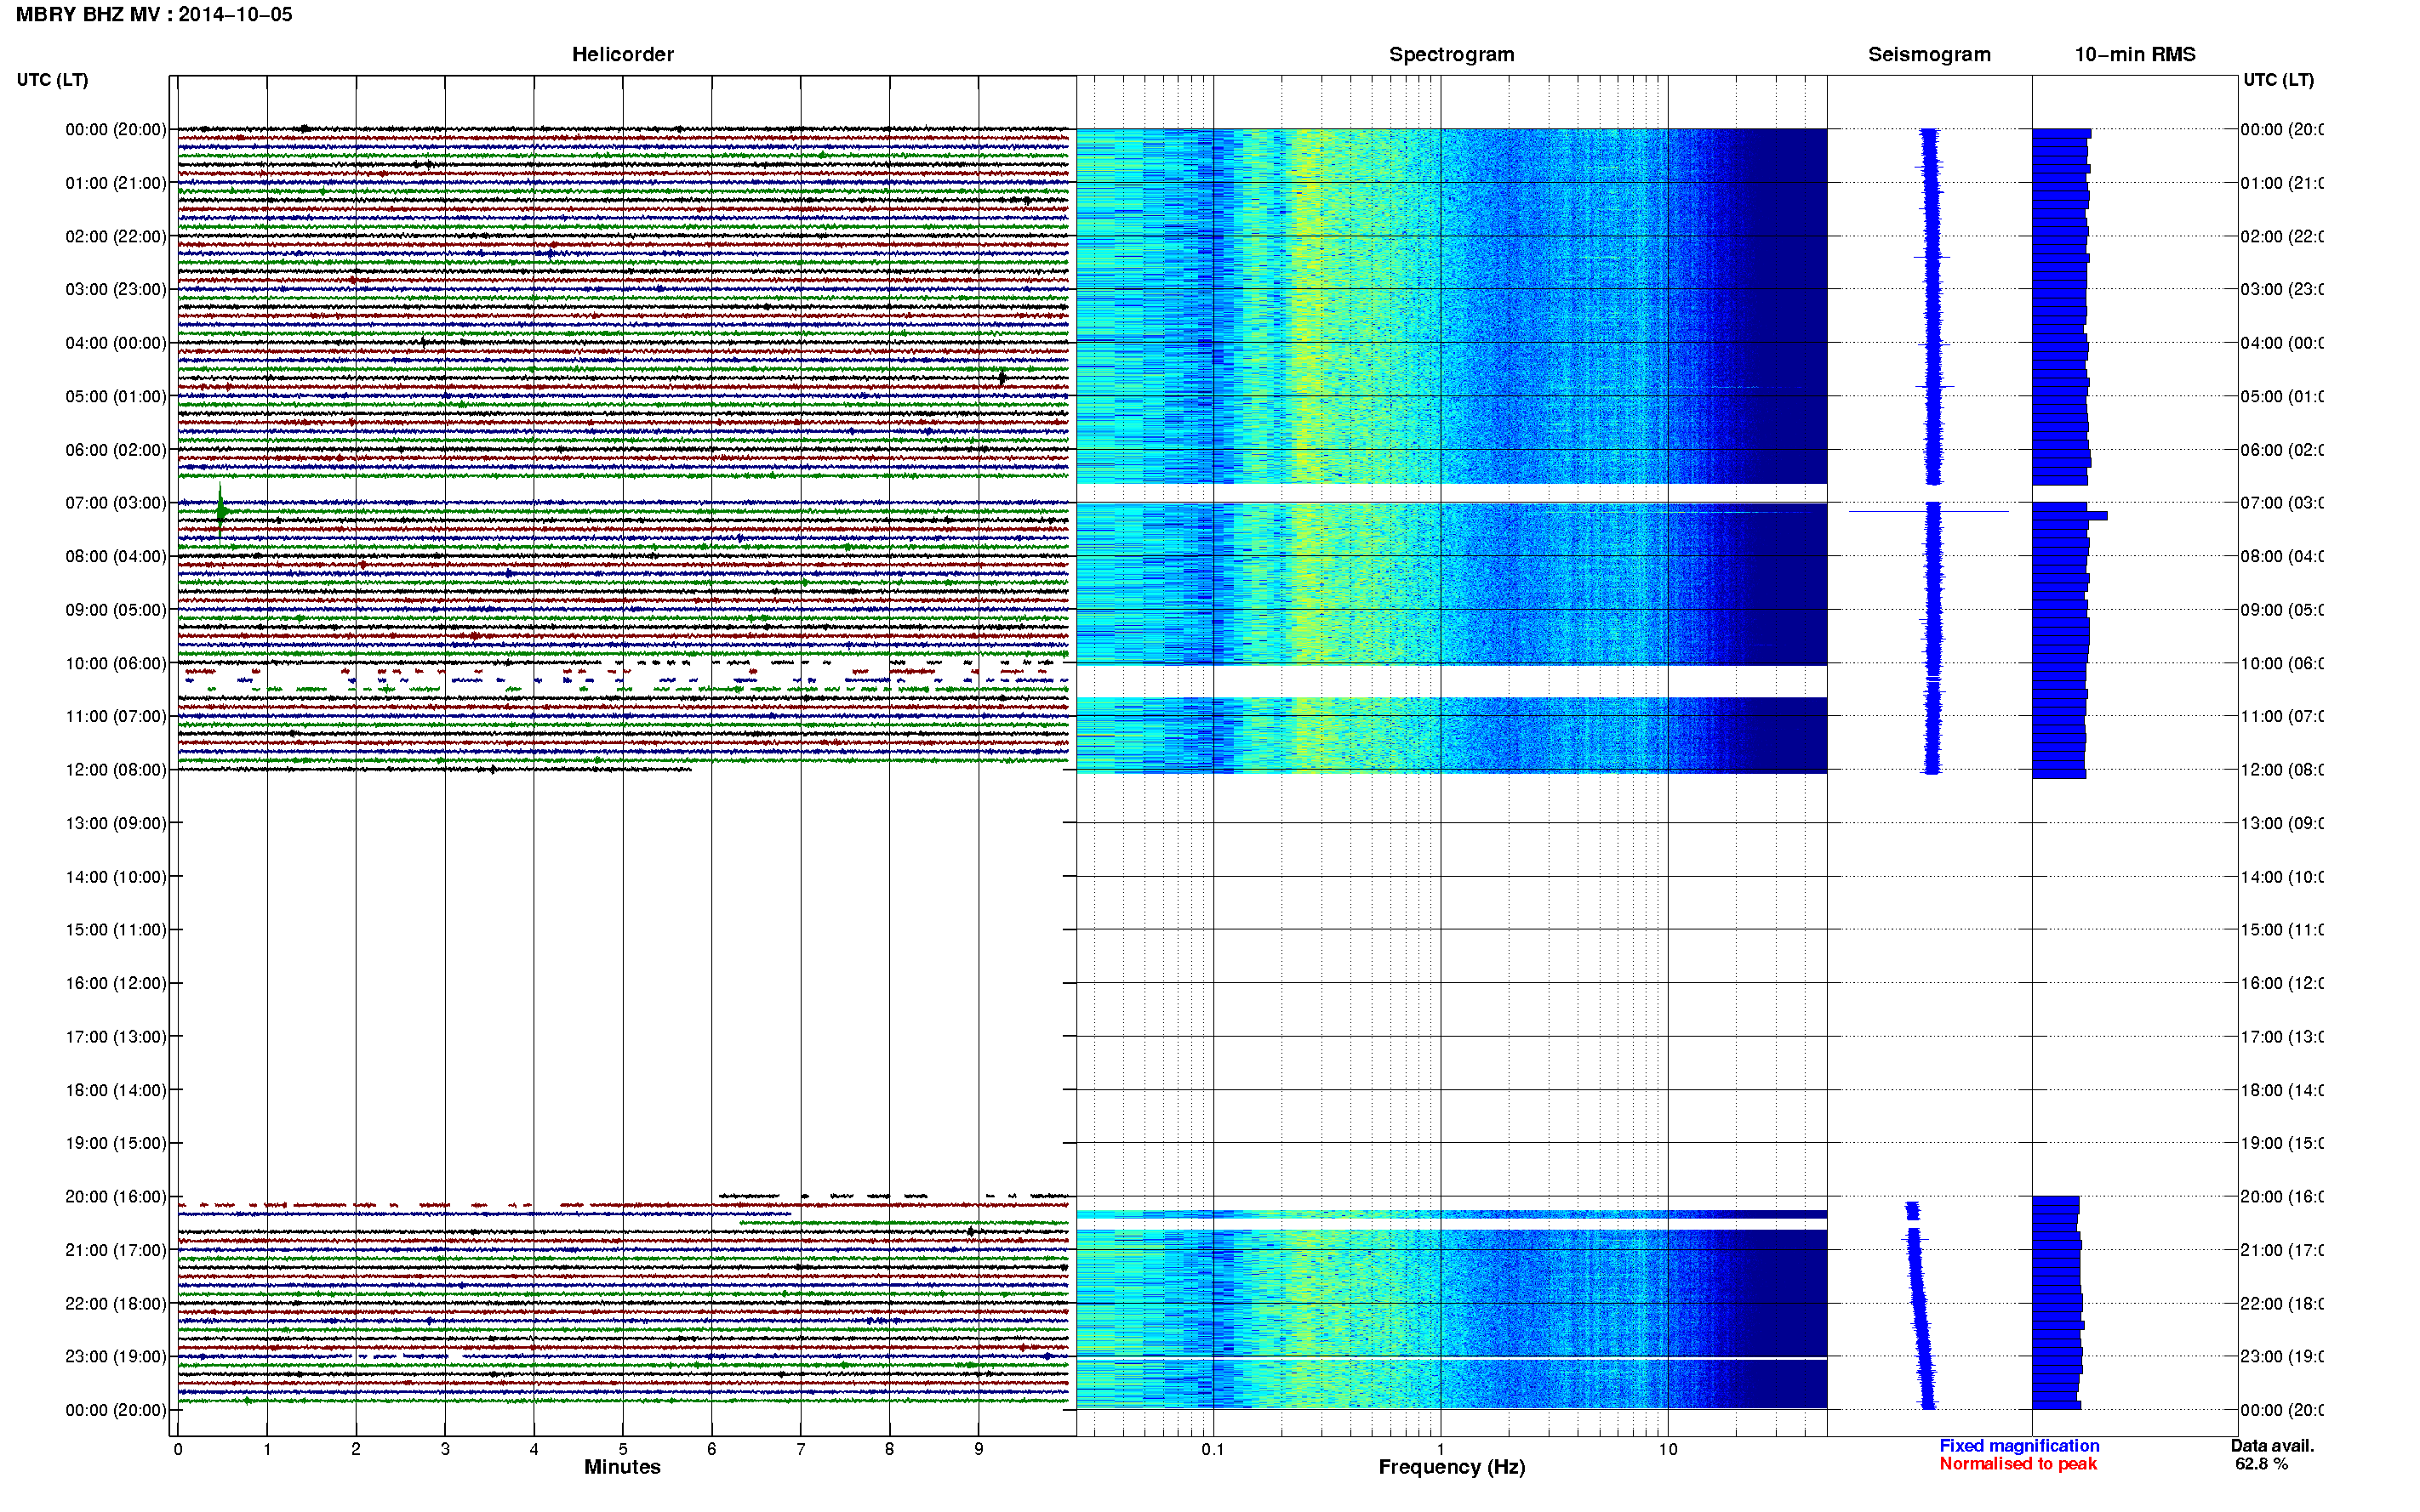Click the '14:00 (10:00)' left time label
The image size is (2420, 1512).
[116, 877]
